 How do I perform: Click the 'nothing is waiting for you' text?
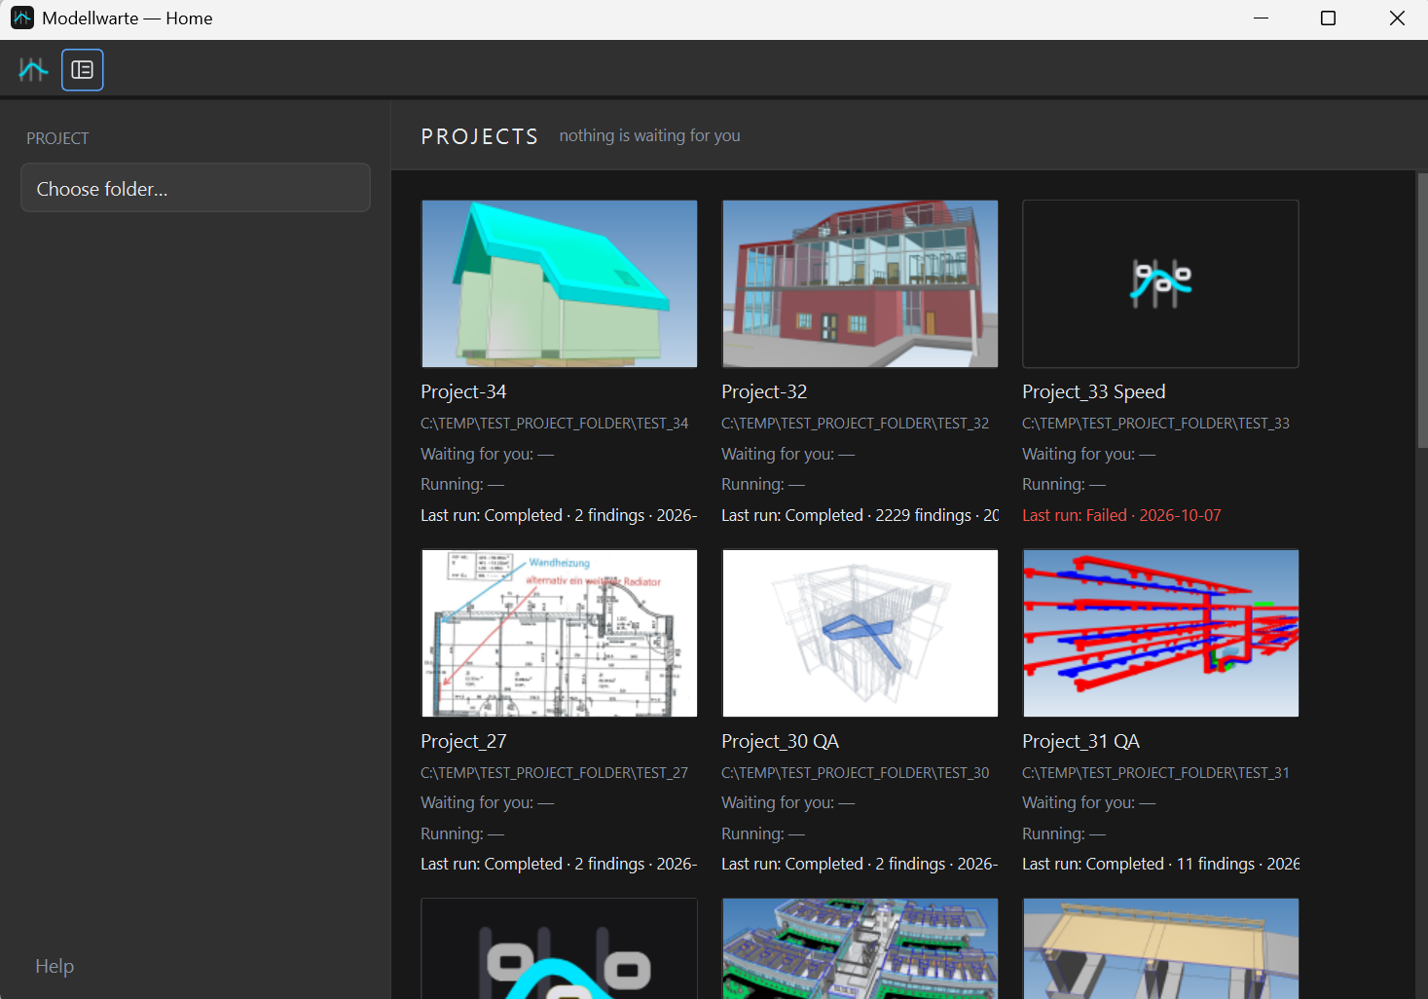(649, 135)
